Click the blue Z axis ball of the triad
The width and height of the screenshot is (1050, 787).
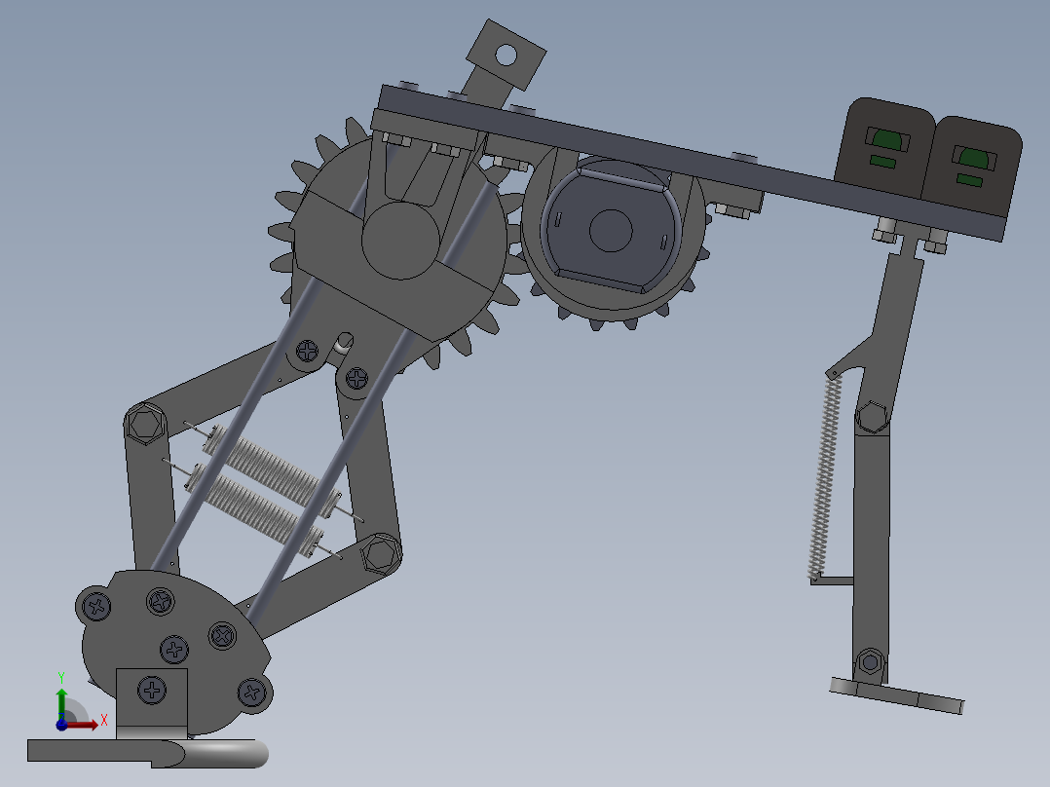click(x=61, y=725)
